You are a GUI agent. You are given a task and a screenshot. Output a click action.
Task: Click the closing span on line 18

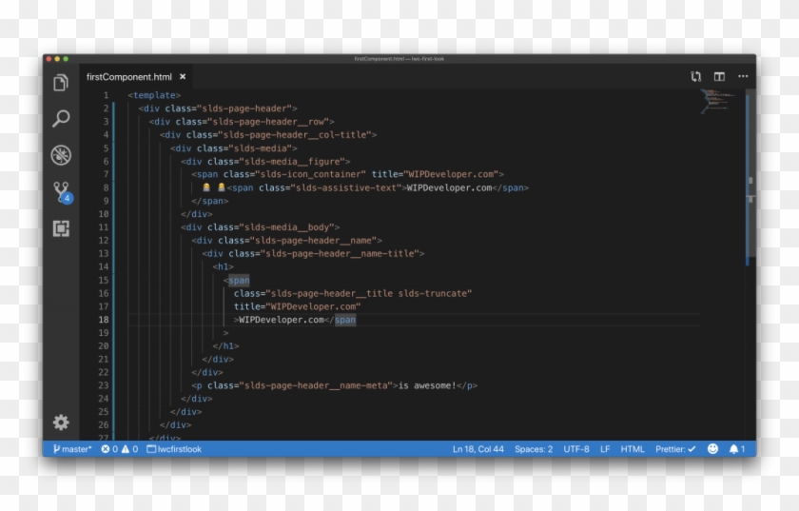[x=345, y=320]
